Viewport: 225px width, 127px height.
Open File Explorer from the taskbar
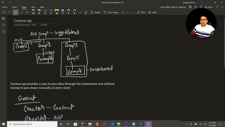[x=90, y=124]
